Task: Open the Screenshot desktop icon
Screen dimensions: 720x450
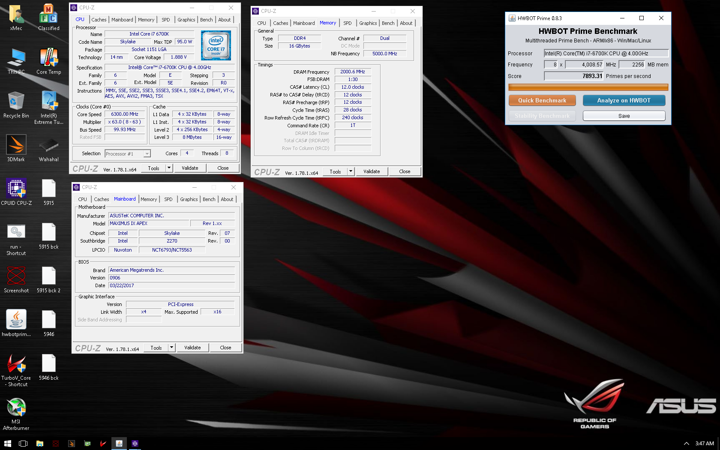Action: click(16, 280)
